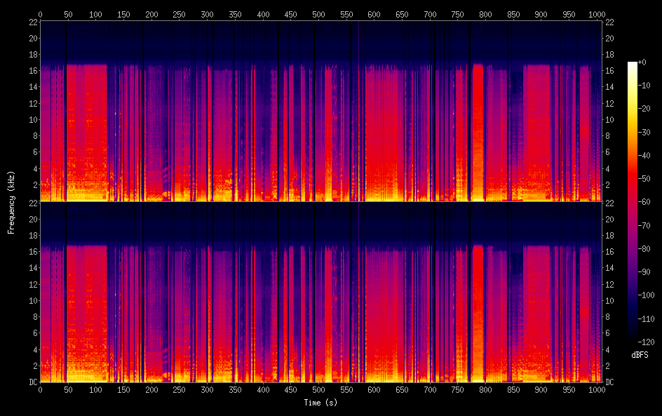The width and height of the screenshot is (662, 416).
Task: Click the 1000 tick on bottom time axis
Action: point(597,389)
